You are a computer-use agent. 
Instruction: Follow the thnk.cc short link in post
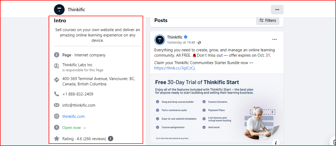click(x=174, y=68)
